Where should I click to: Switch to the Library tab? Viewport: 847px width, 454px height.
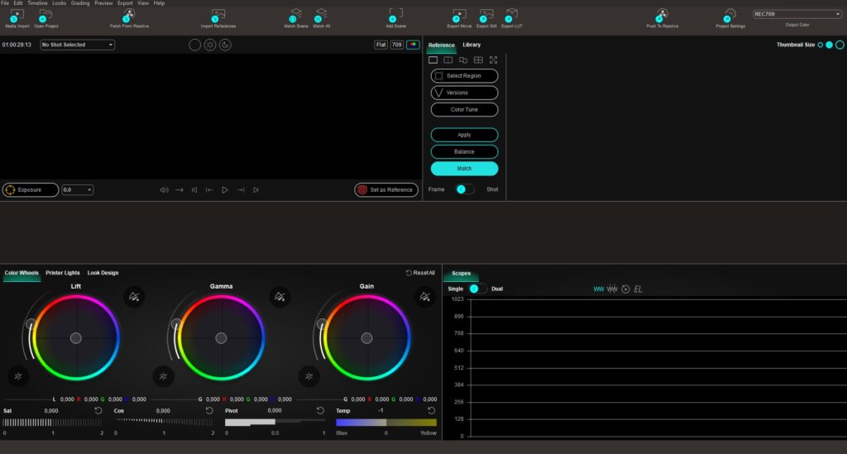(471, 45)
